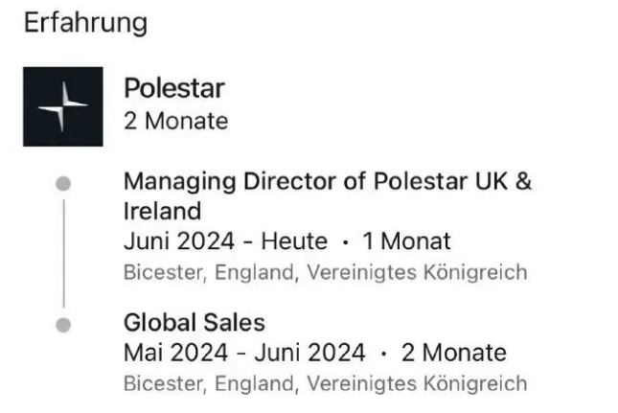Click the 2 Monate text under Polestar
The image size is (618, 413).
[175, 121]
